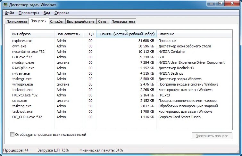
Task: Sort by Пользователь column header
Action: coord(69,34)
